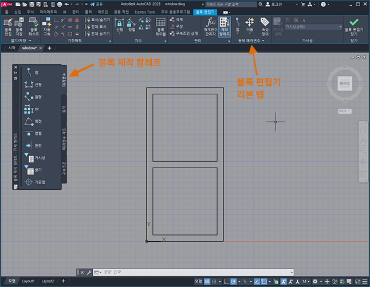Click the 블록 테이블 (Block Table) icon
The height and width of the screenshot is (287, 370).
coord(161,27)
